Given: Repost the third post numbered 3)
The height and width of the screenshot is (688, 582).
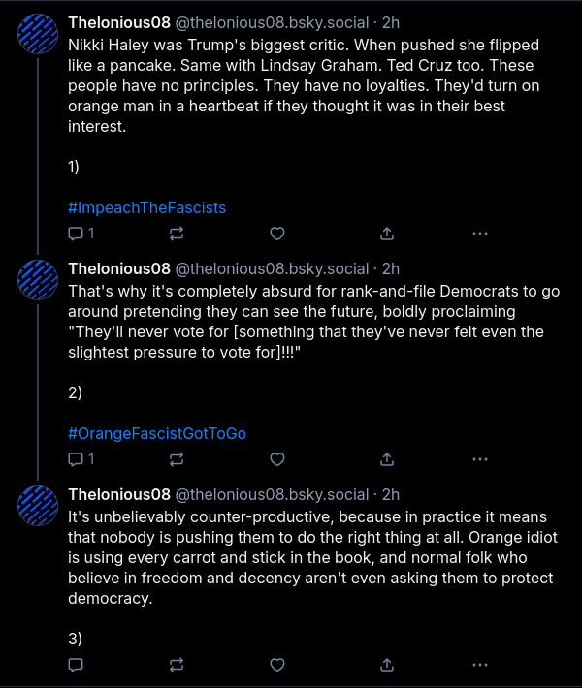Looking at the screenshot, I should pyautogui.click(x=177, y=665).
